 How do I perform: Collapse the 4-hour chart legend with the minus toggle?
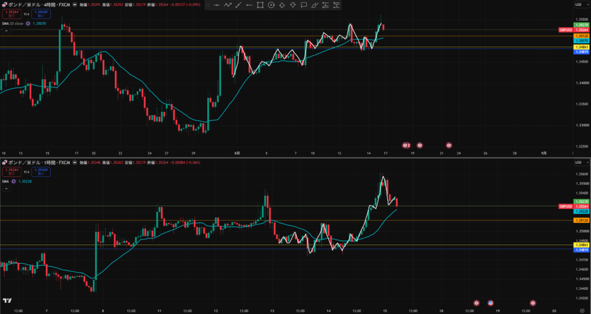click(74, 5)
